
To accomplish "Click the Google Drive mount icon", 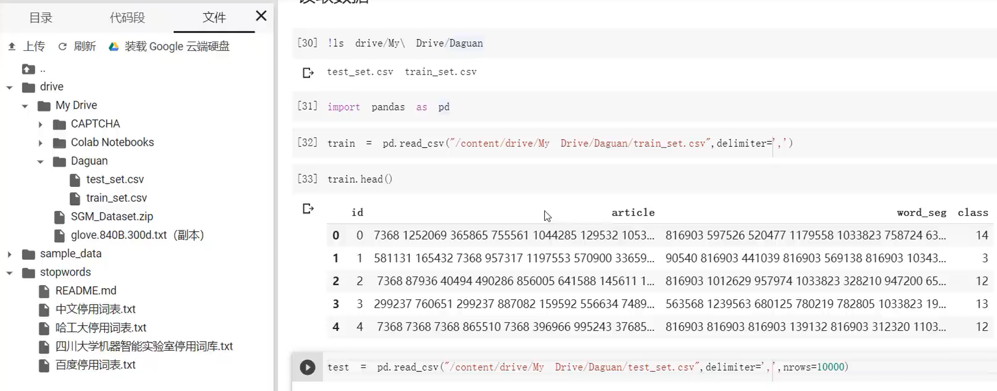I will pos(113,46).
